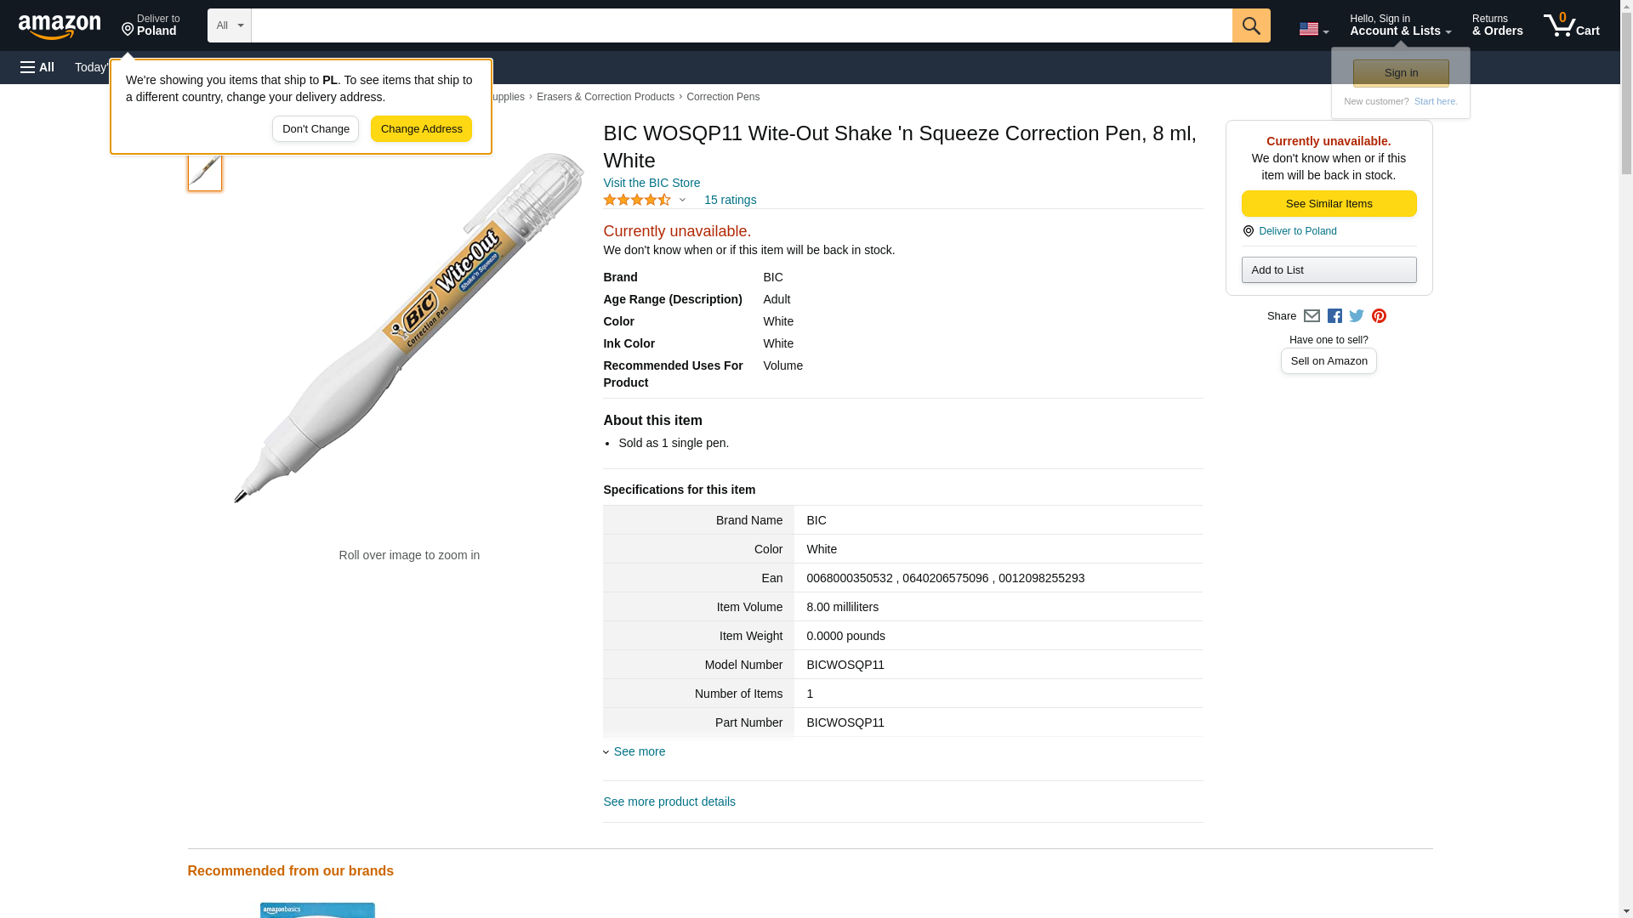
Task: Focus the Amazon search input field
Action: click(741, 25)
